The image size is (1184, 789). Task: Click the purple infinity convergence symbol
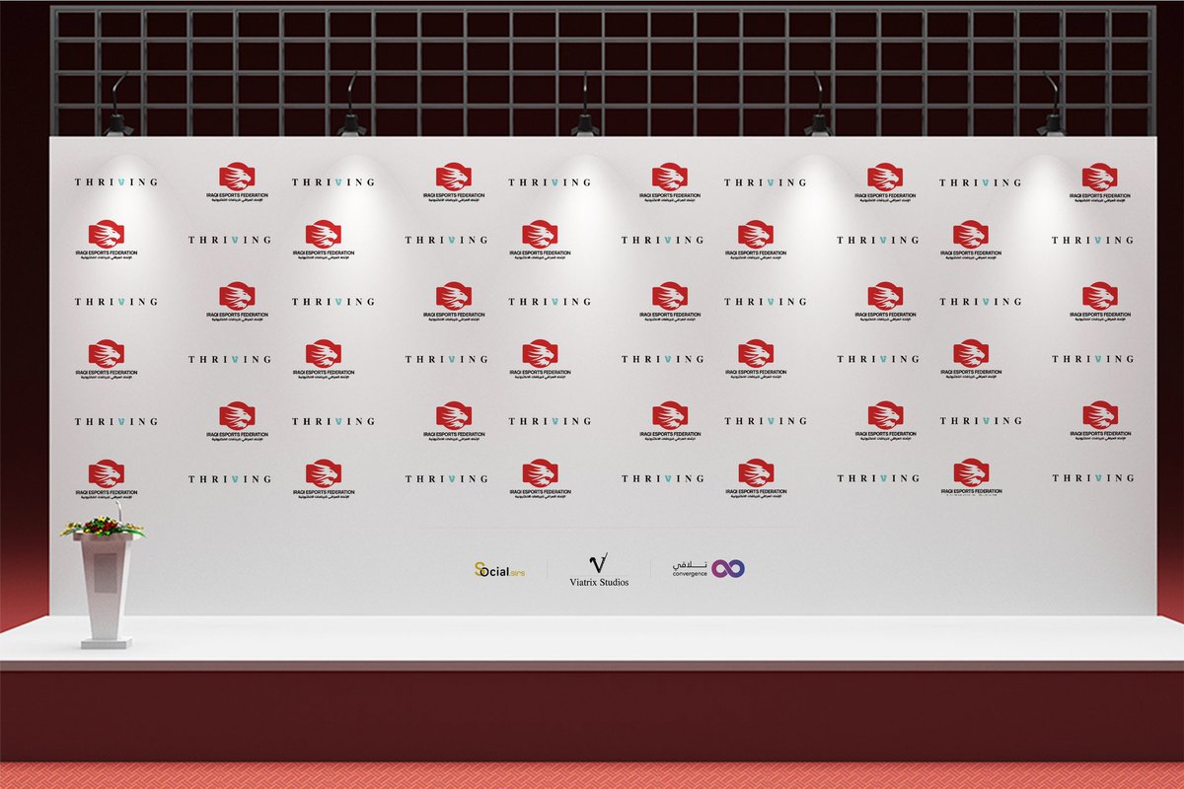point(728,568)
